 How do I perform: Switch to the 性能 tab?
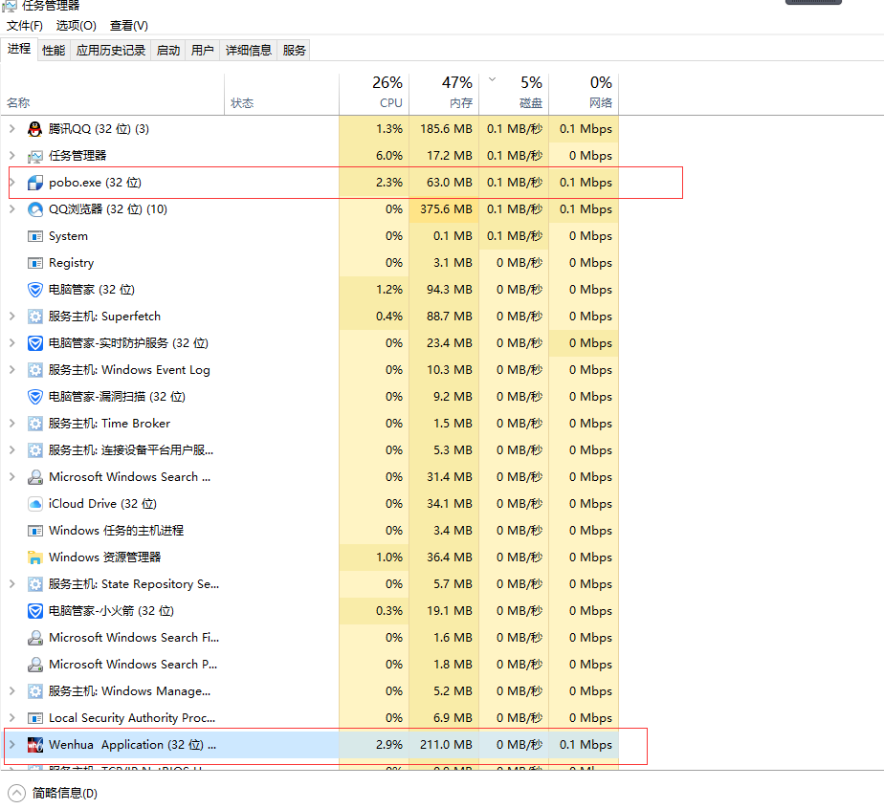pyautogui.click(x=53, y=50)
